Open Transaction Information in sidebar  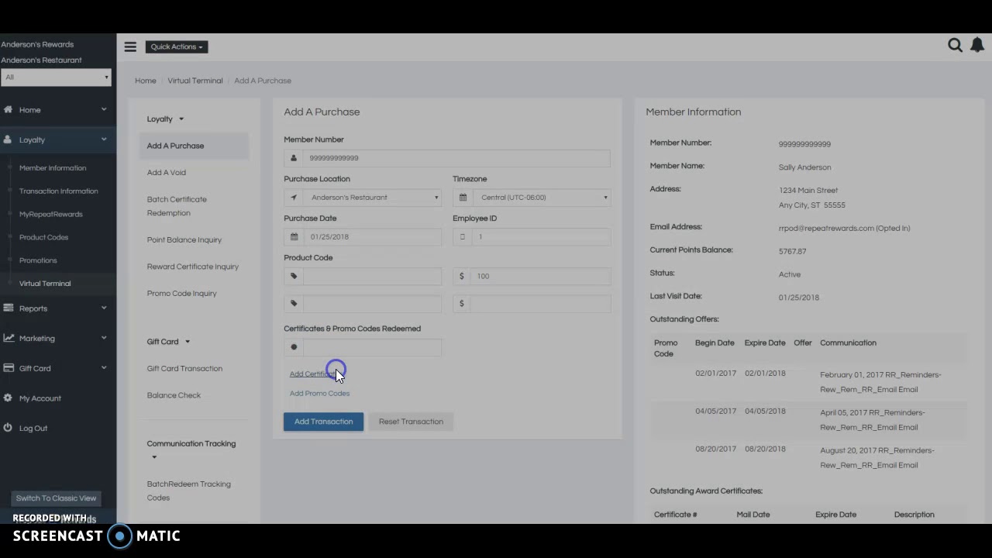pos(59,191)
